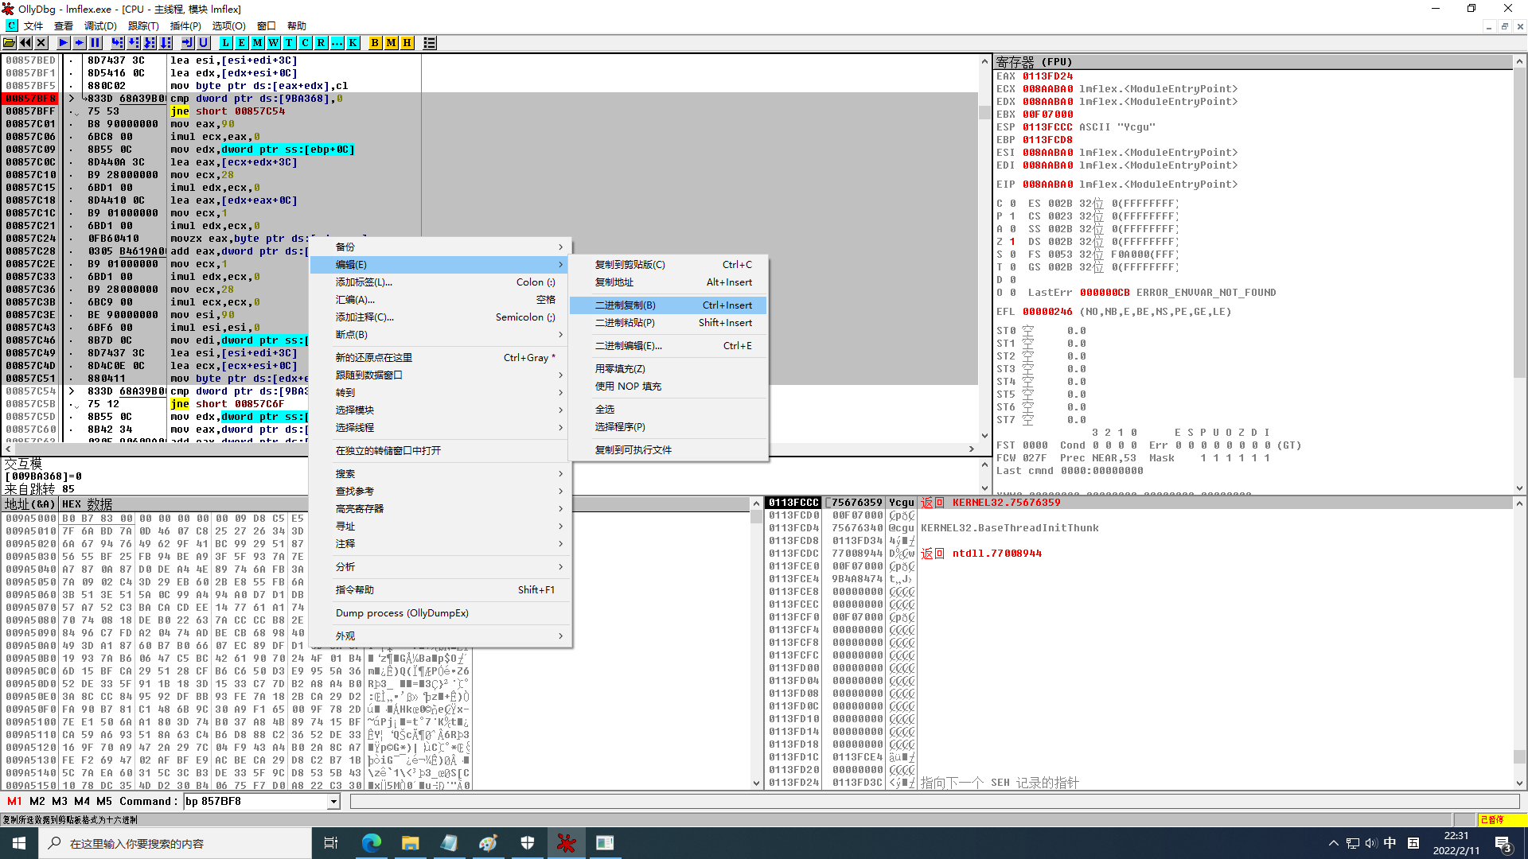The width and height of the screenshot is (1528, 859).
Task: Click the Pause execution icon
Action: [x=95, y=43]
